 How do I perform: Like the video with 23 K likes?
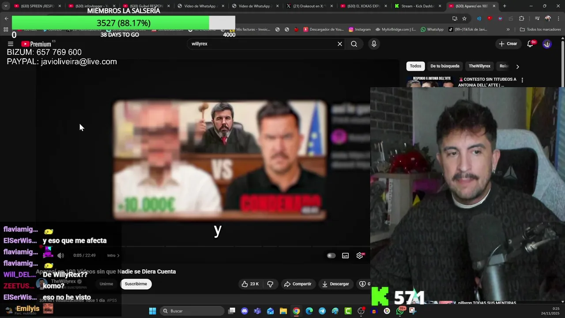point(250,284)
